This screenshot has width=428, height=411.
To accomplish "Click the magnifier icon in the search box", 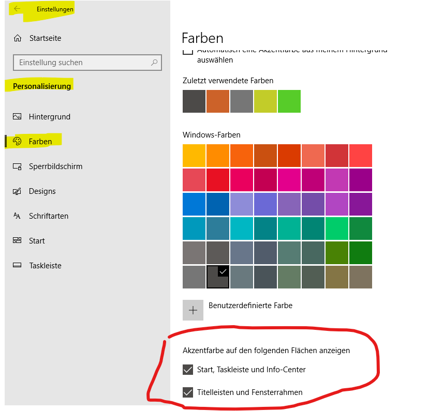I will pos(154,63).
